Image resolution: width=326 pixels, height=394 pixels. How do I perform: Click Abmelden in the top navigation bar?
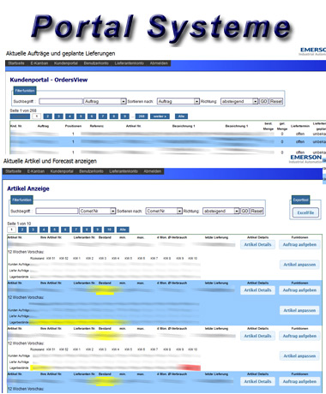tap(159, 63)
